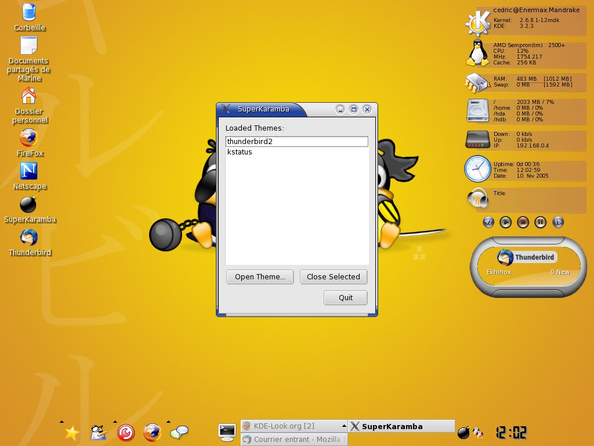Screen dimensions: 594x446
Task: Open the terminal monitor panel icon
Action: [227, 432]
